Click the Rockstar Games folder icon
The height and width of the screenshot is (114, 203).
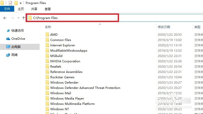click(47, 77)
